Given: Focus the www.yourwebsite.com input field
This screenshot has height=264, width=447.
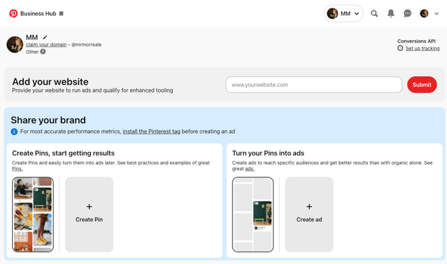Looking at the screenshot, I should point(314,85).
